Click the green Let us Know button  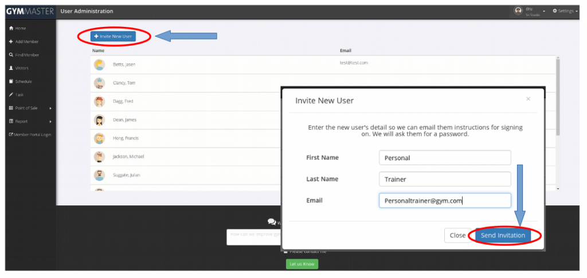pyautogui.click(x=302, y=264)
